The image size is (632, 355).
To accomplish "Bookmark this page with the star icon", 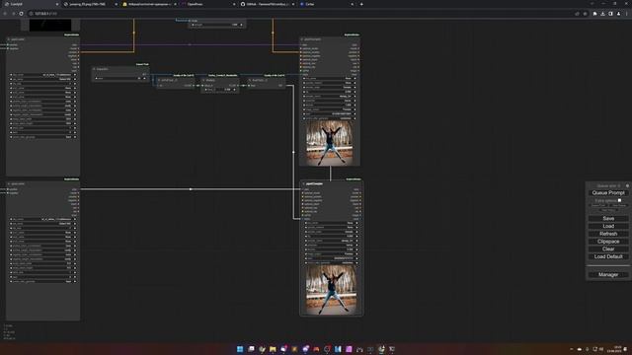I will (x=585, y=13).
